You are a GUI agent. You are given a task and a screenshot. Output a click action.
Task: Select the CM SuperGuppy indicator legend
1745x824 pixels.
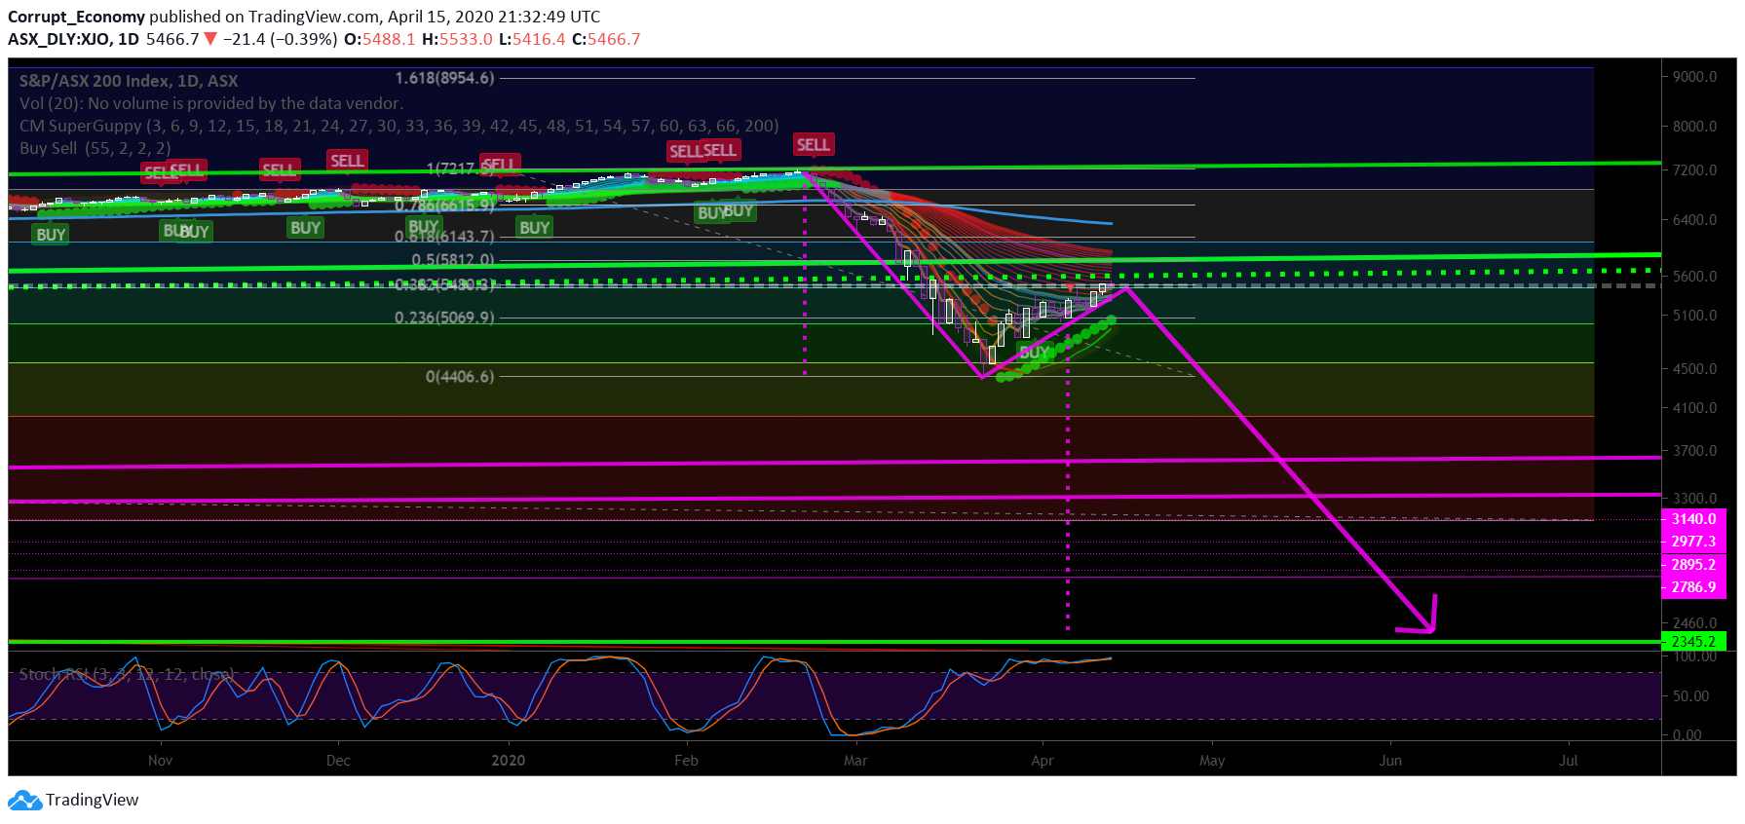pos(399,126)
